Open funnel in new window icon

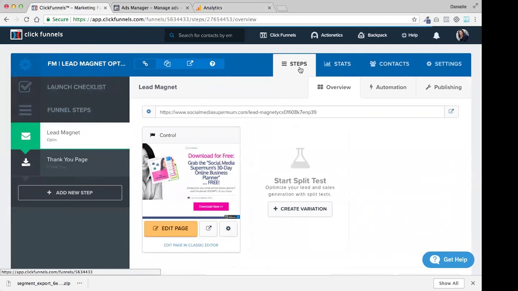[190, 63]
